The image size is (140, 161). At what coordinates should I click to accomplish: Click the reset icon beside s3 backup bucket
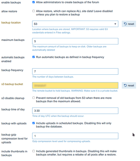pos(125,85)
